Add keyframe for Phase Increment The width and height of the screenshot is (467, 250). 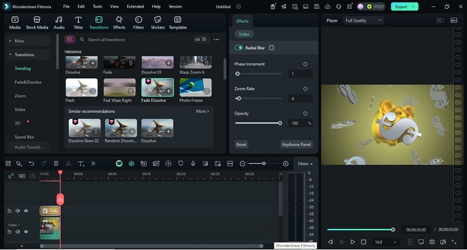(305, 64)
